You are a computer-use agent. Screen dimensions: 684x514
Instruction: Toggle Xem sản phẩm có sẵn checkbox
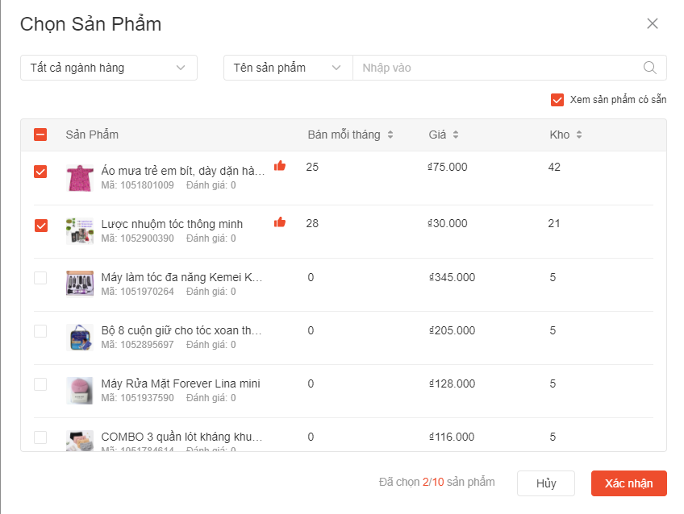557,100
